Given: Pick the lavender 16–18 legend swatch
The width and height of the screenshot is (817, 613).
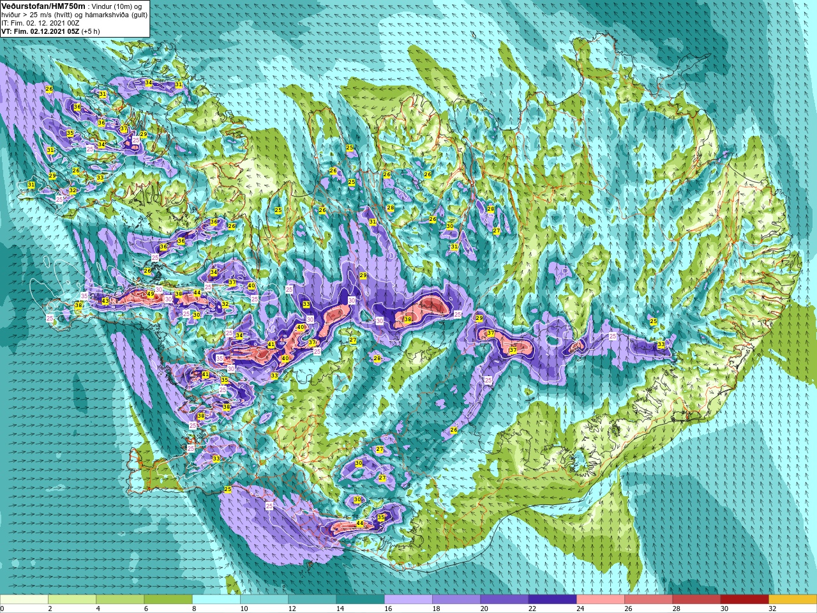Looking at the screenshot, I should [x=408, y=600].
